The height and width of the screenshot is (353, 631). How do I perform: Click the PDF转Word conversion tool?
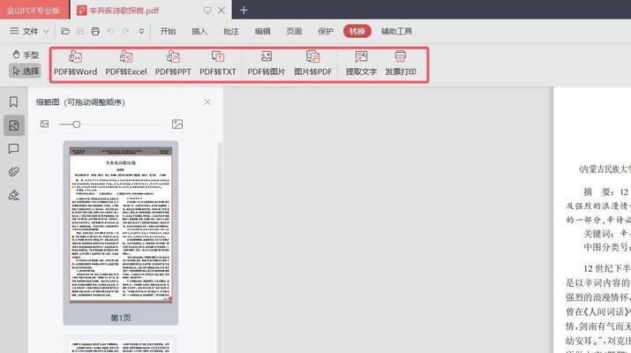point(75,64)
